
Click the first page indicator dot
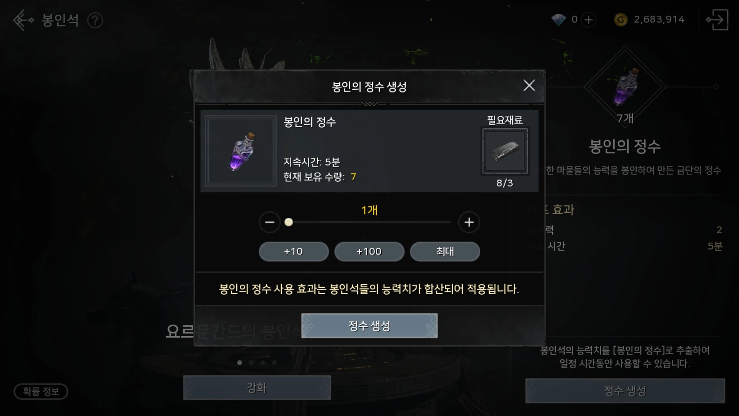click(240, 362)
